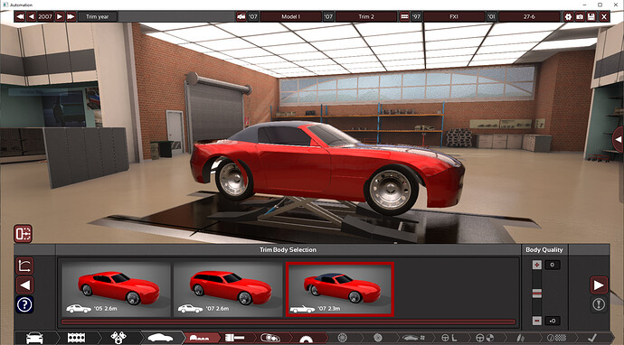Open the steering wheel L interior sub-tab
The image size is (624, 345).
(x=449, y=338)
